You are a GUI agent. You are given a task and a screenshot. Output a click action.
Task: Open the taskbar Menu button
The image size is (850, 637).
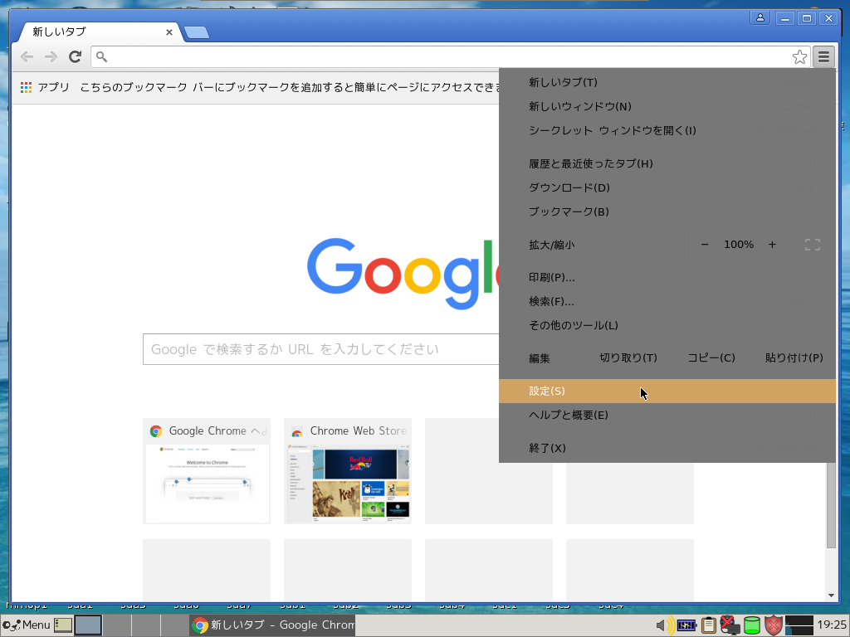point(27,625)
